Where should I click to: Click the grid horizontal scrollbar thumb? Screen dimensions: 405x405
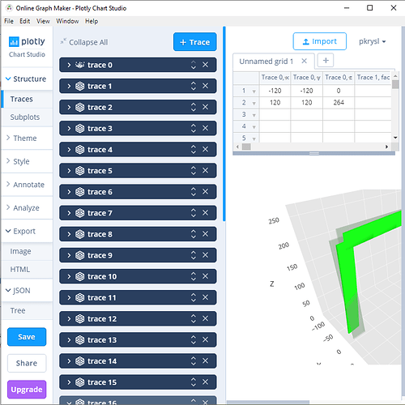tap(246, 147)
